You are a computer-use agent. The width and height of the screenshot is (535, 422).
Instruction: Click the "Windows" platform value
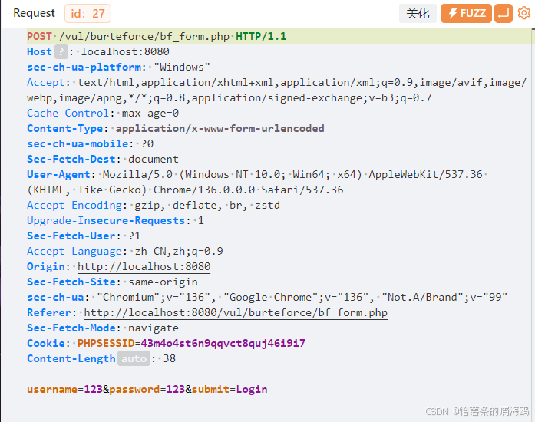coord(181,67)
